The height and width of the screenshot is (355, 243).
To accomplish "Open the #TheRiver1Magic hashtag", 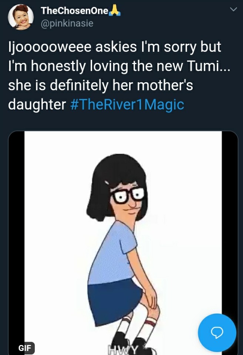I will 127,105.
